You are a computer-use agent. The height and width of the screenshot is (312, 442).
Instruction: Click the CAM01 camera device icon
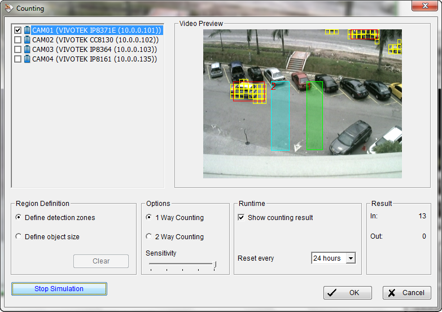pos(27,30)
